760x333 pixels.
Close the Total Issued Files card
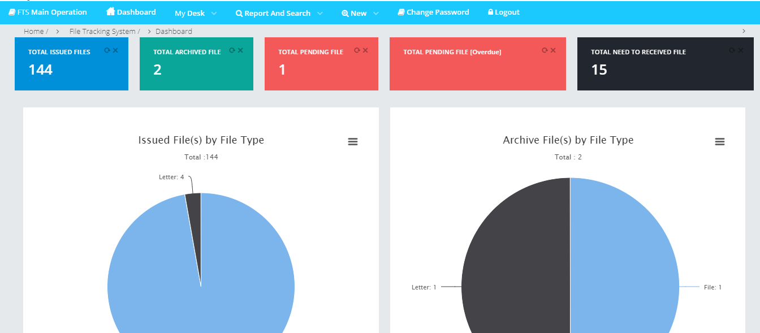pyautogui.click(x=115, y=50)
